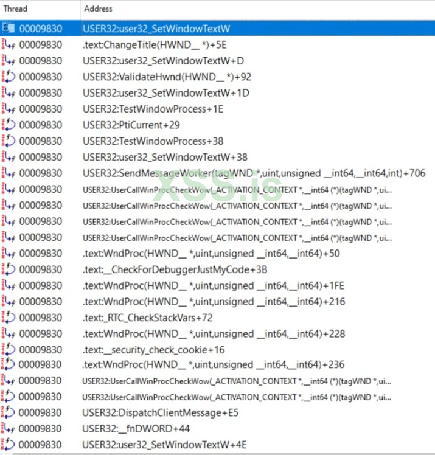Select the USER32:user32_SetWindowTextW+D entry
The width and height of the screenshot is (435, 455).
coord(164,61)
